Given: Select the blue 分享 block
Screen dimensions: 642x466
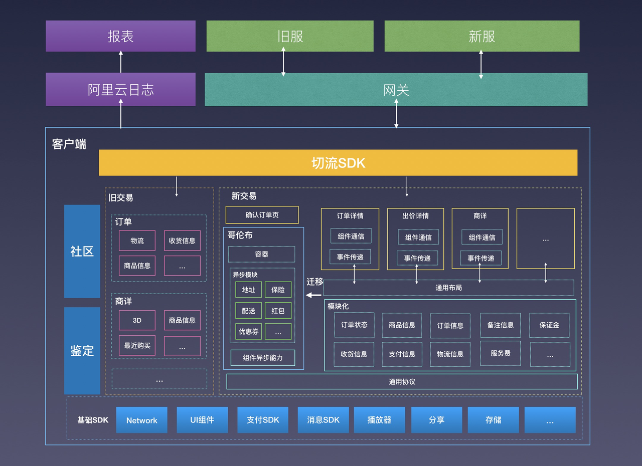Looking at the screenshot, I should click(437, 420).
